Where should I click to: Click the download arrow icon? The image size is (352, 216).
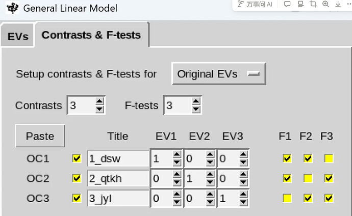(x=338, y=5)
